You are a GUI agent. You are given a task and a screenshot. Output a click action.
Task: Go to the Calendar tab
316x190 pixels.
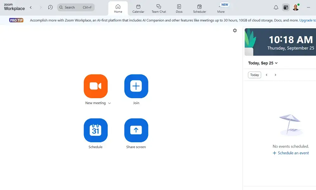(x=138, y=8)
